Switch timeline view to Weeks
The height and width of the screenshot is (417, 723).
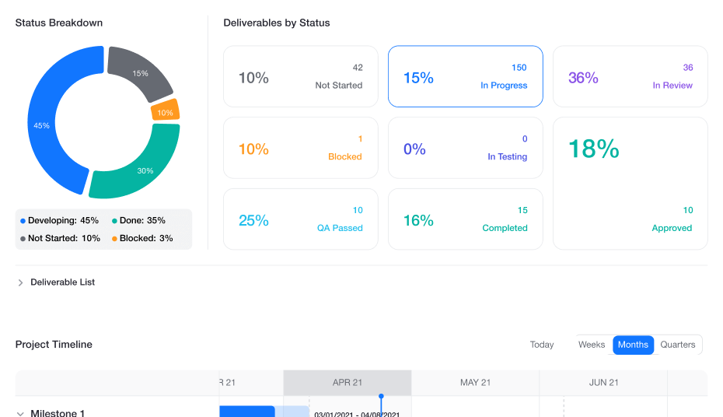(592, 345)
